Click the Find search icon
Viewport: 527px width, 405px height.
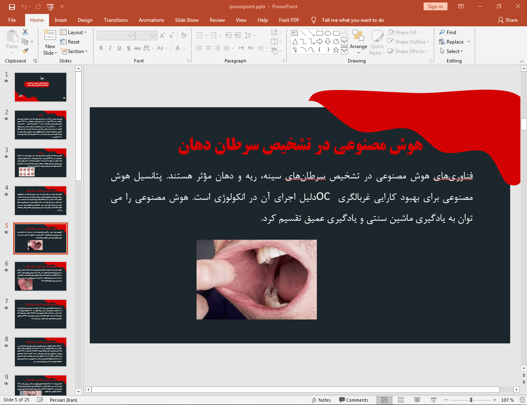tap(442, 32)
